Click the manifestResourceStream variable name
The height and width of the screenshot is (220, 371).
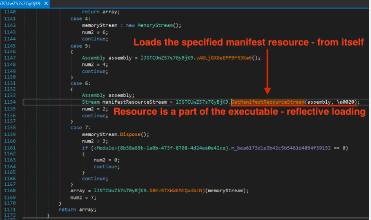134,102
